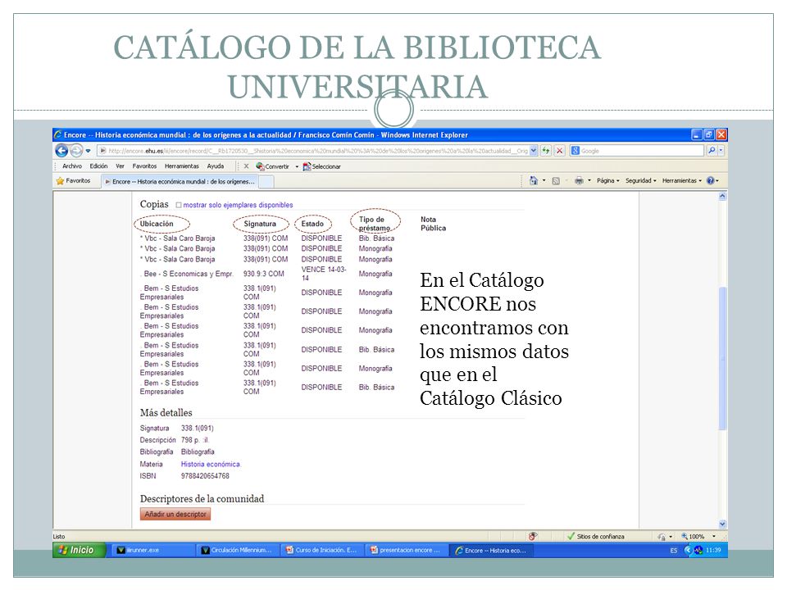
Task: Click the vertical scrollbar thumb
Action: (x=722, y=358)
